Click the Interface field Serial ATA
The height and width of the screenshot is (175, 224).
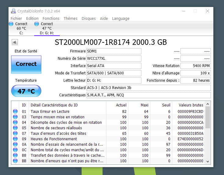coord(114,66)
